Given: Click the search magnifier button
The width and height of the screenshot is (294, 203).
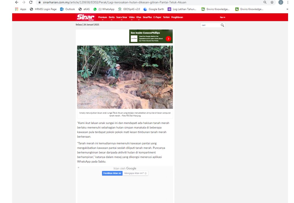Looking at the screenshot, I should [x=222, y=25].
